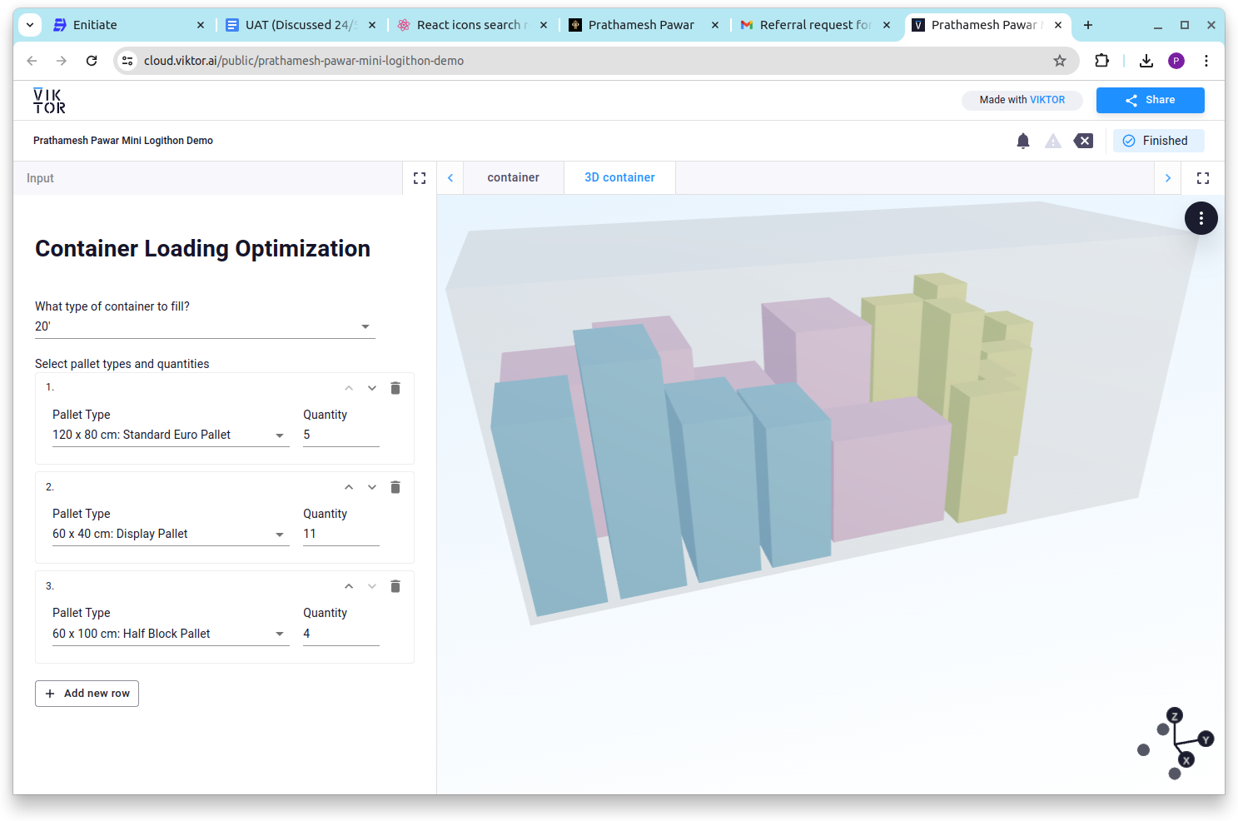The width and height of the screenshot is (1238, 821).
Task: Switch to Referral request Gmail tab
Action: [816, 25]
